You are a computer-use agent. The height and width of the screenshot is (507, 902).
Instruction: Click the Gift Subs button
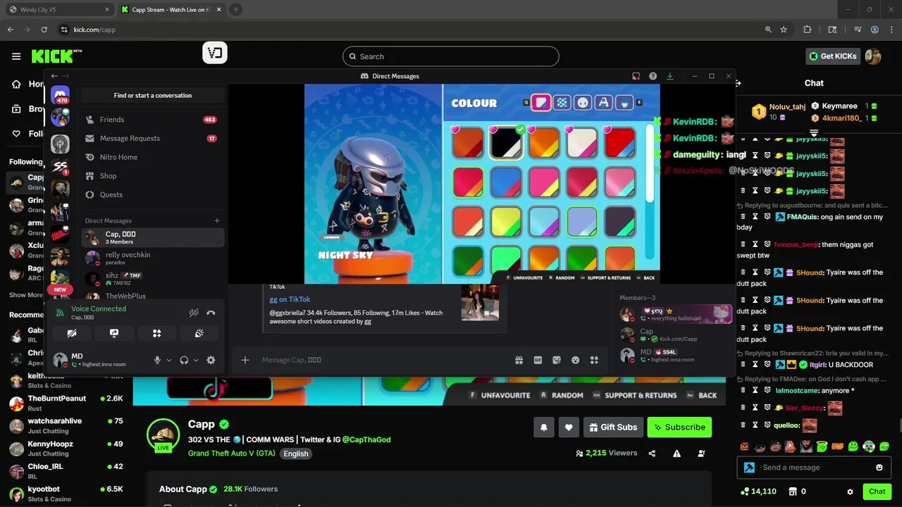coord(613,427)
